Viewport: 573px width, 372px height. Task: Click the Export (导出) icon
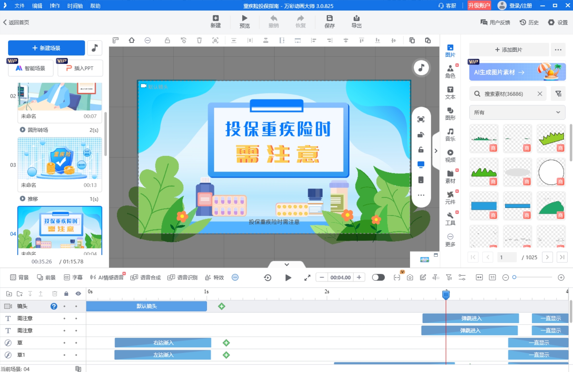356,18
